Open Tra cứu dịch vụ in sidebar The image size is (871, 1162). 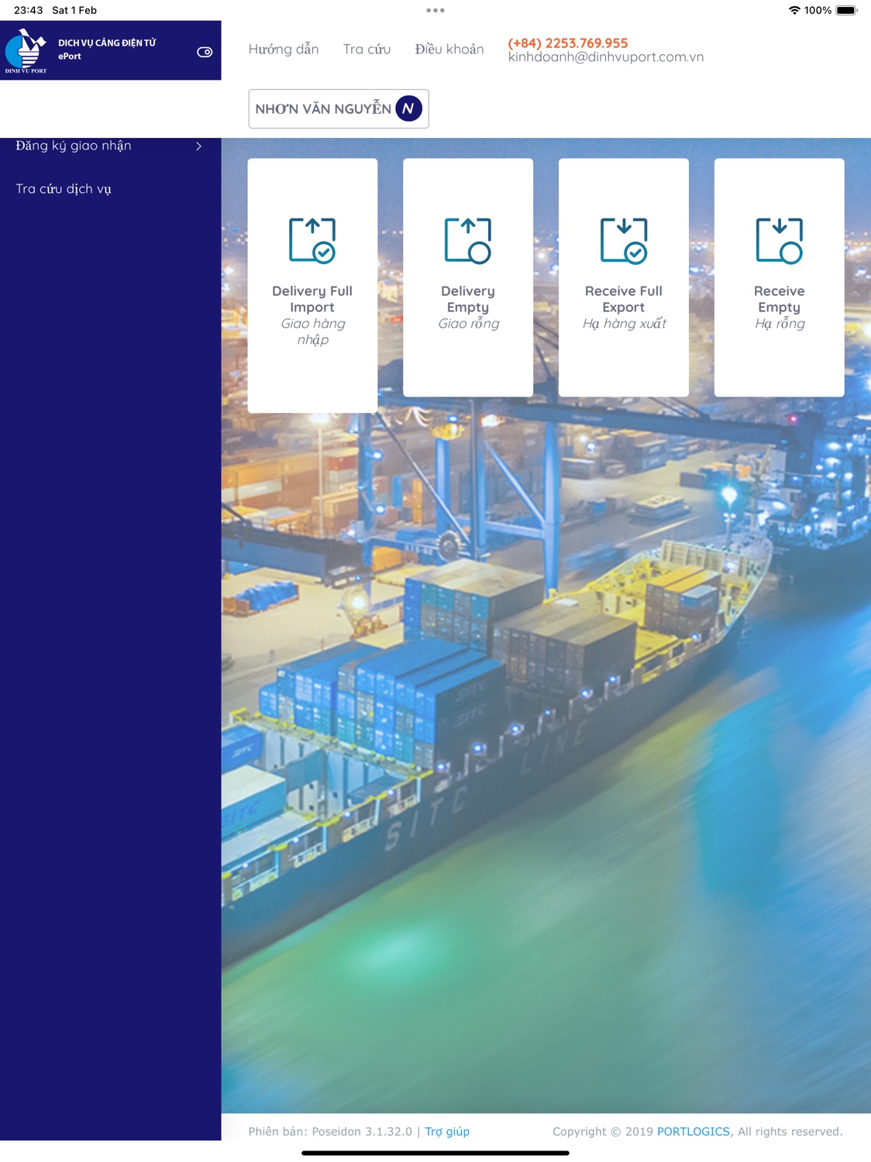coord(64,189)
